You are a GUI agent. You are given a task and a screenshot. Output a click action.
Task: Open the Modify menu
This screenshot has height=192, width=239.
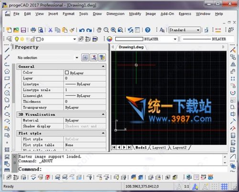click(135, 14)
